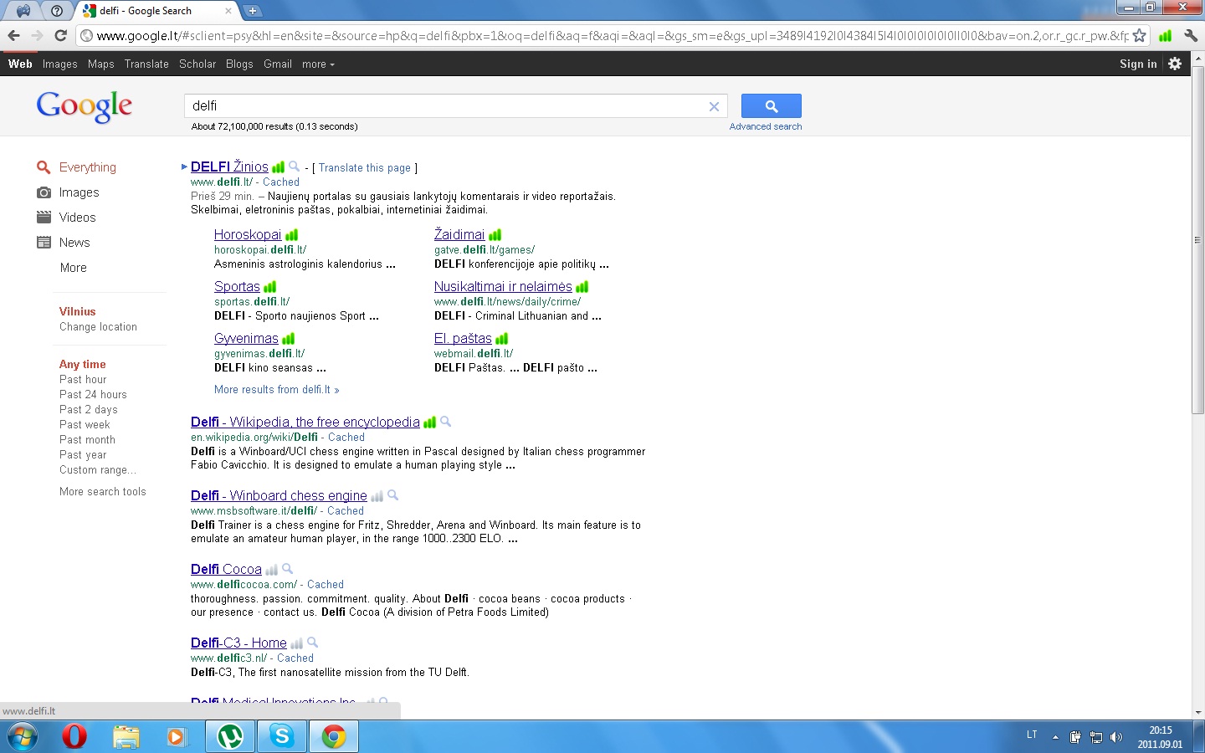
Task: Open Advanced search link
Action: coord(766,127)
